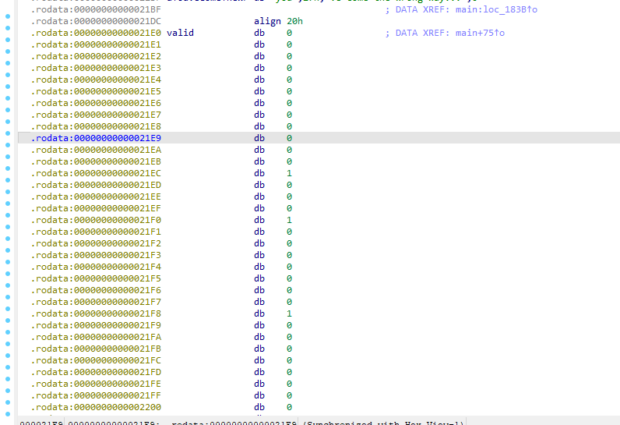620x425 pixels.
Task: Click the 20h operand of align
Action: [295, 21]
